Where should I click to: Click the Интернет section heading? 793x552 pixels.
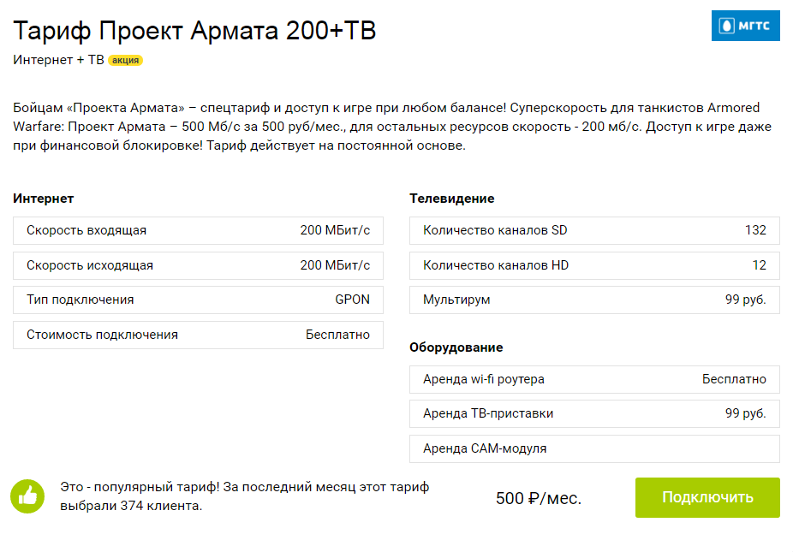click(x=44, y=199)
